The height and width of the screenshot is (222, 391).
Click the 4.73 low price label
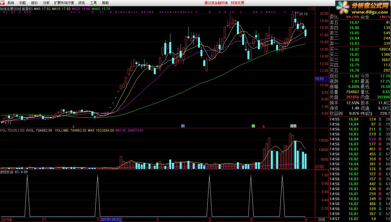8,123
